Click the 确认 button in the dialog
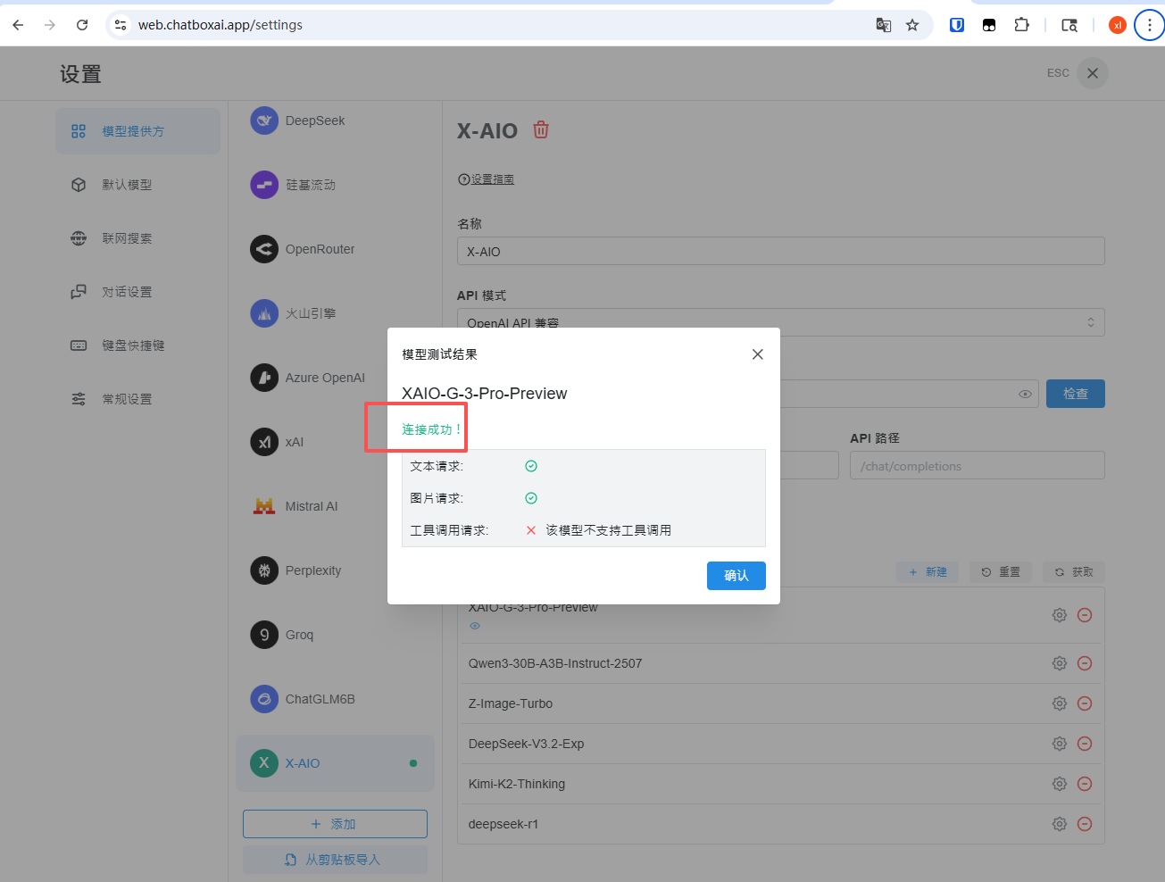1165x882 pixels. click(x=736, y=576)
